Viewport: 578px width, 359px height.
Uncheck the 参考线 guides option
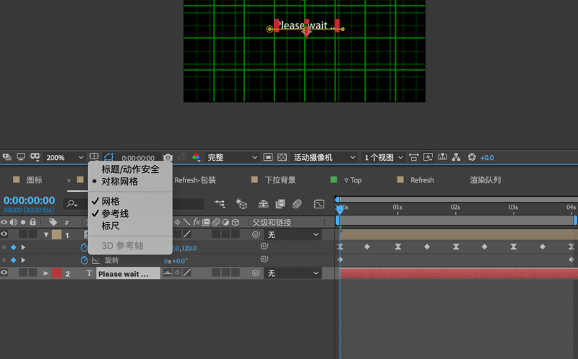115,213
